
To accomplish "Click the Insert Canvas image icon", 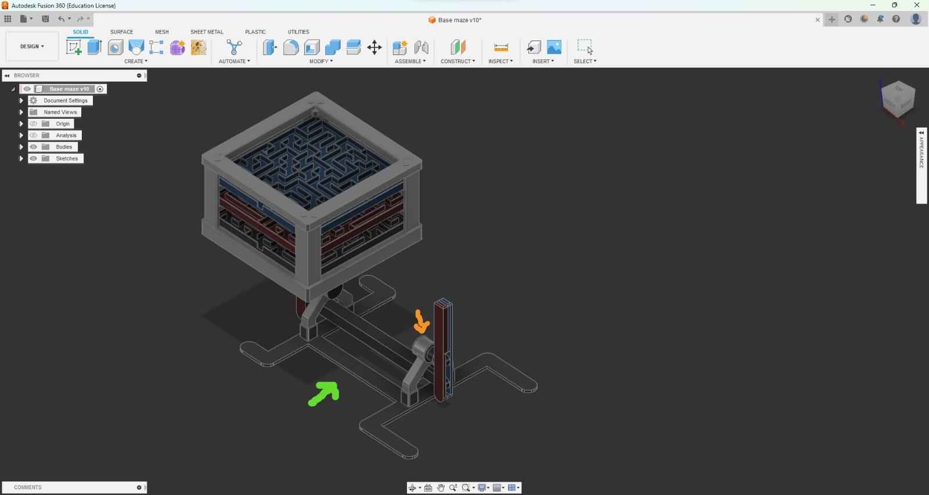I will (x=554, y=47).
